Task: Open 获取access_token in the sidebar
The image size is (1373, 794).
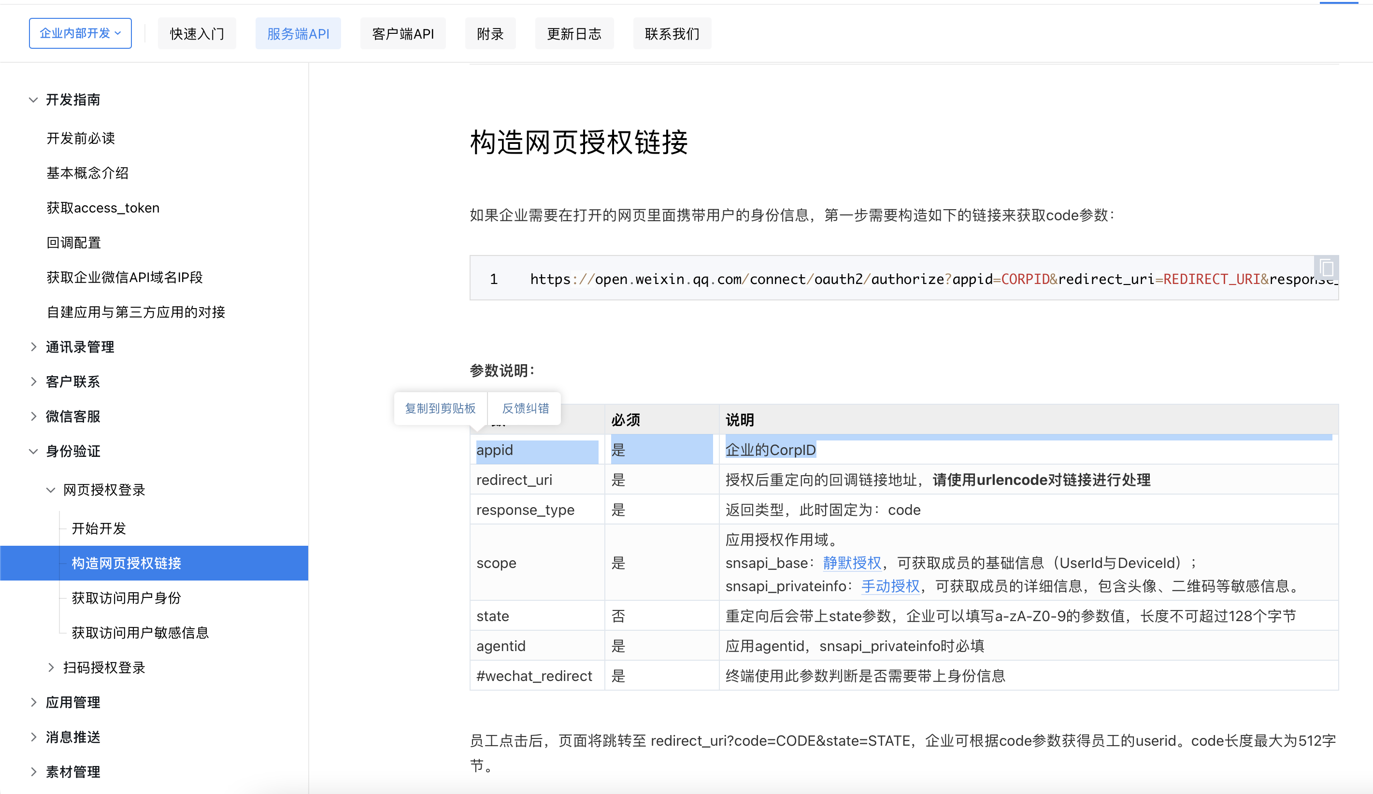Action: (103, 208)
